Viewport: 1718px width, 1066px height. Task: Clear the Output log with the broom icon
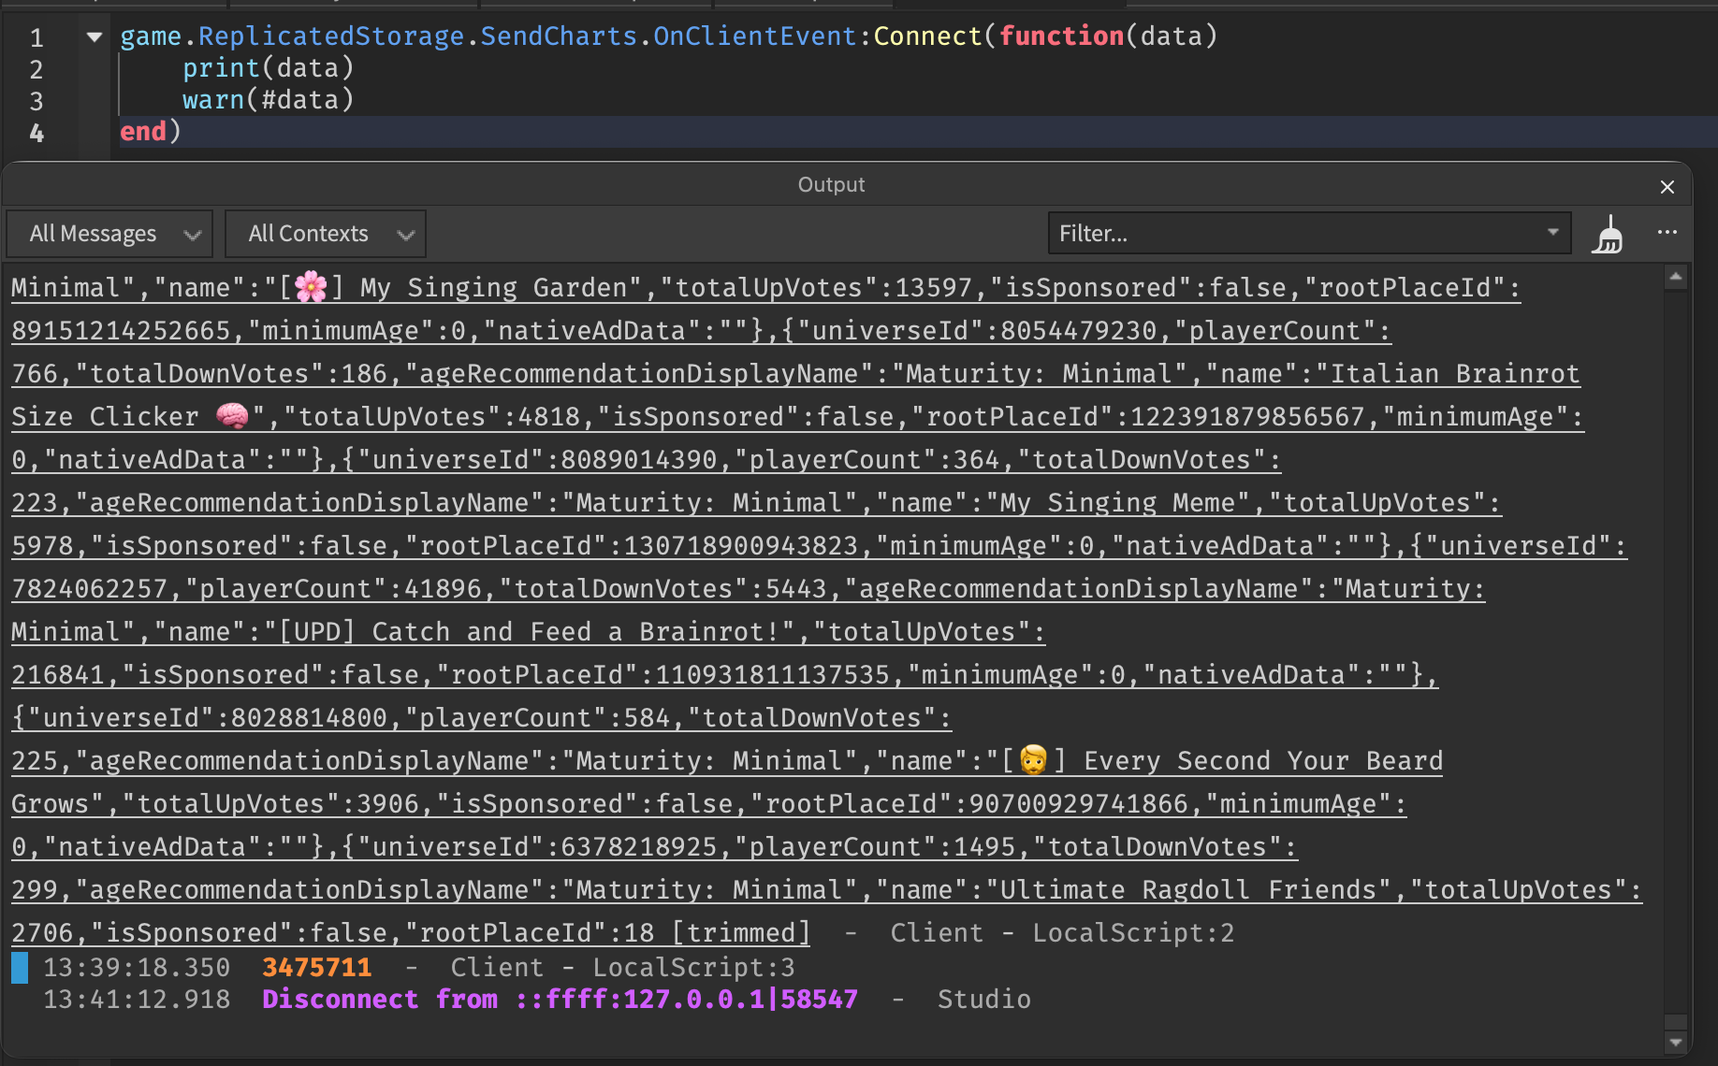coord(1608,234)
